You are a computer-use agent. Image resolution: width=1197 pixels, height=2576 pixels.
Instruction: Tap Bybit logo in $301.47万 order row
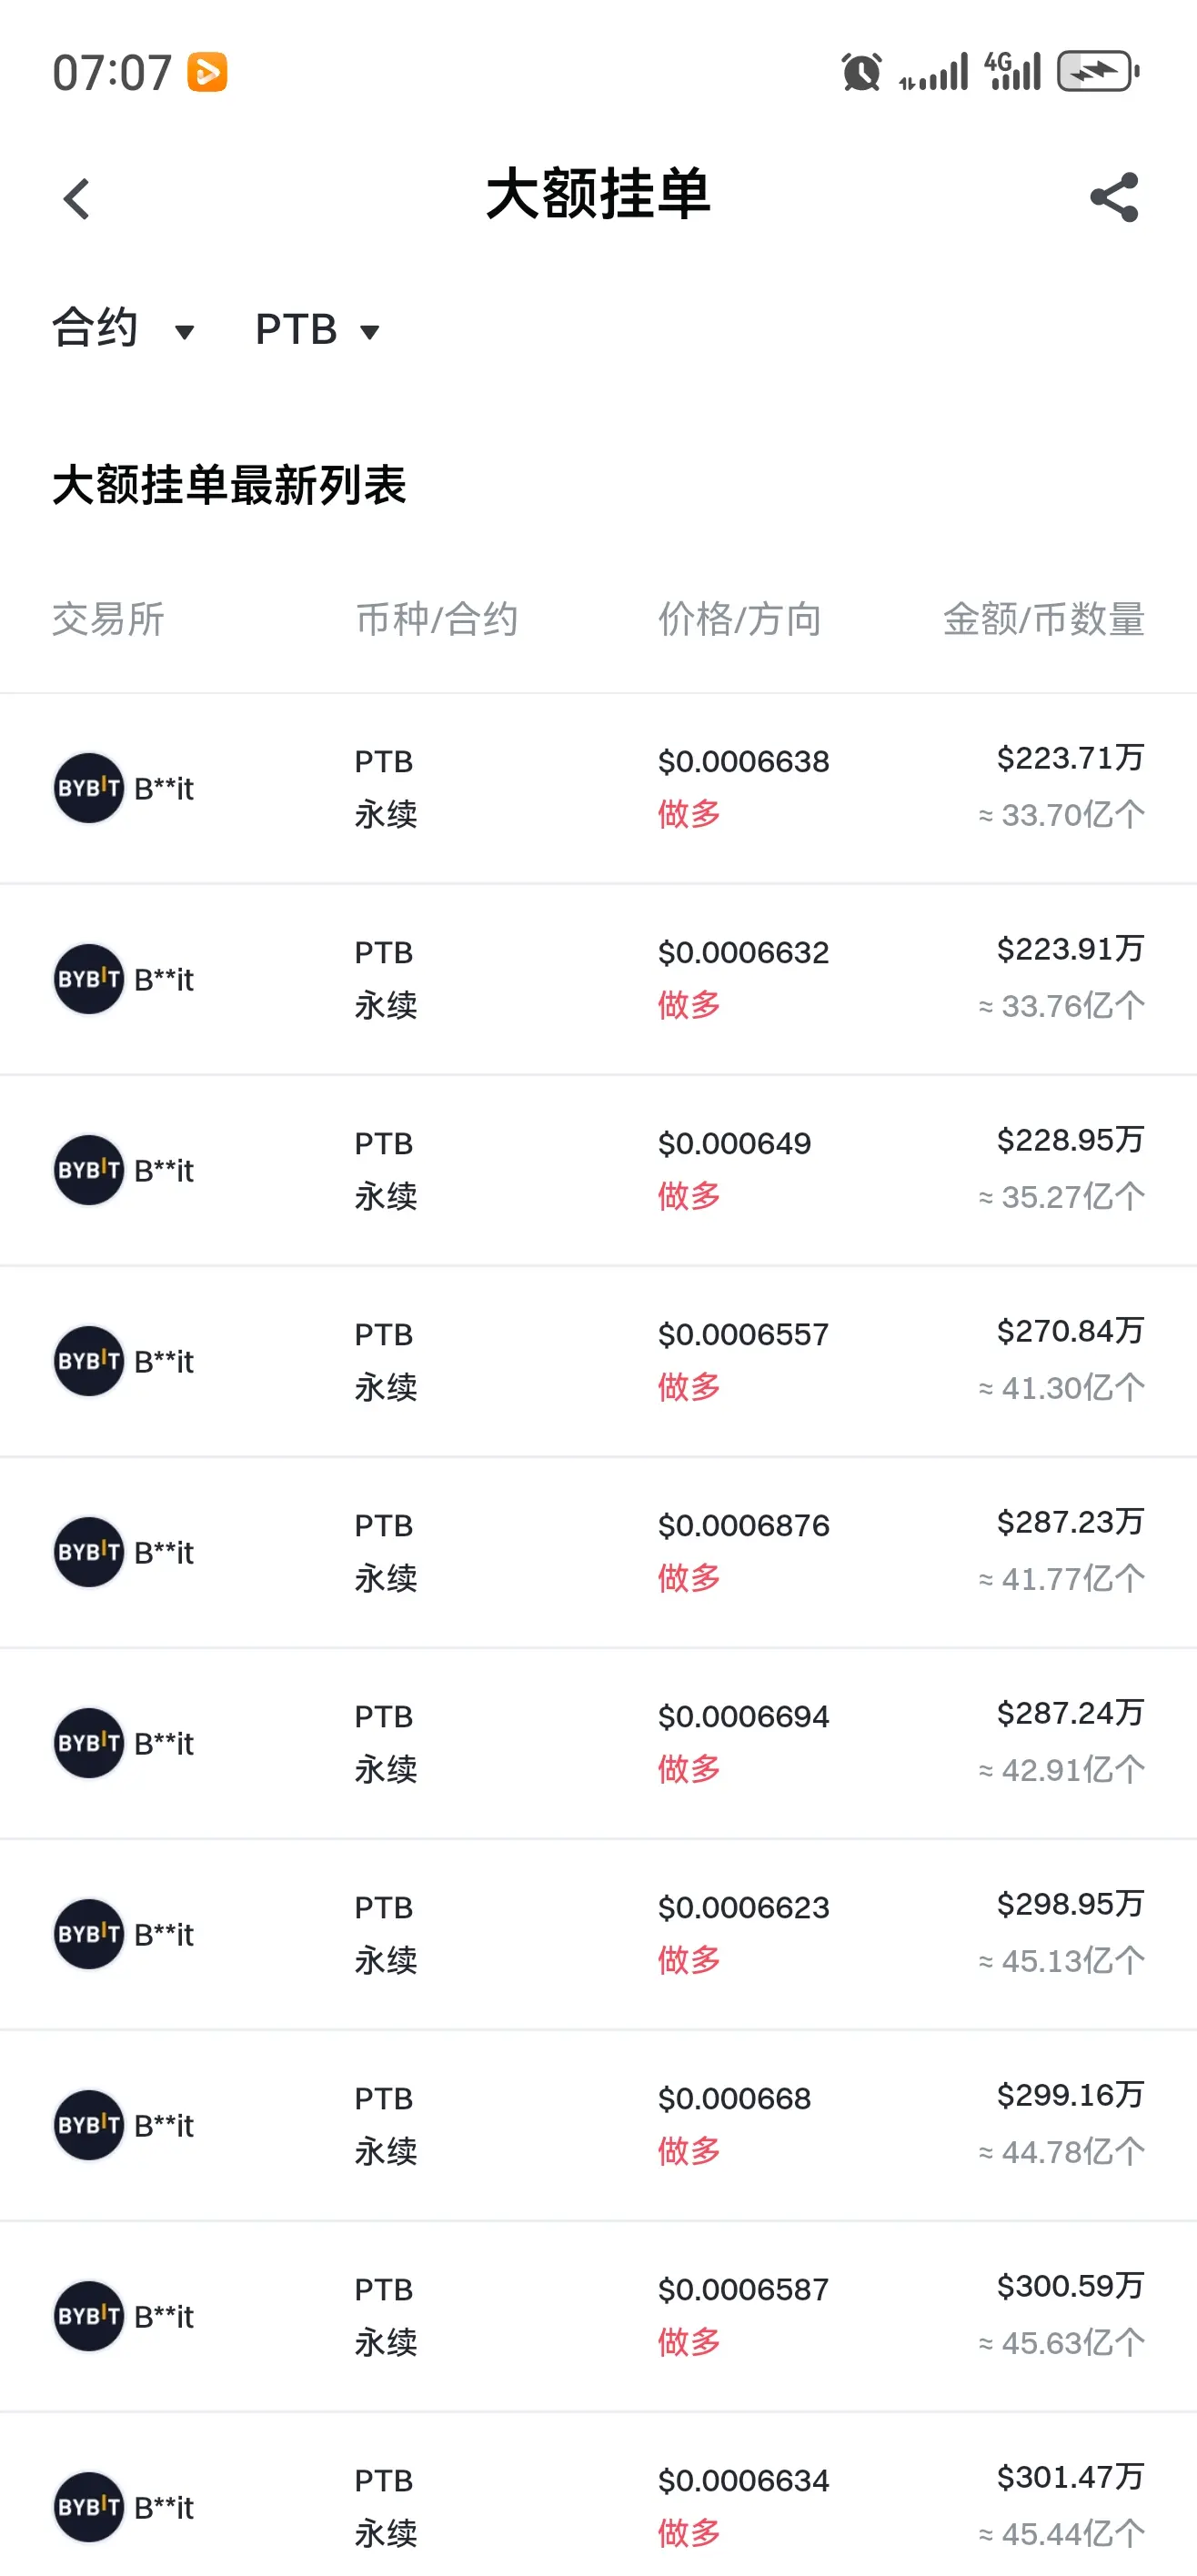pyautogui.click(x=89, y=2507)
